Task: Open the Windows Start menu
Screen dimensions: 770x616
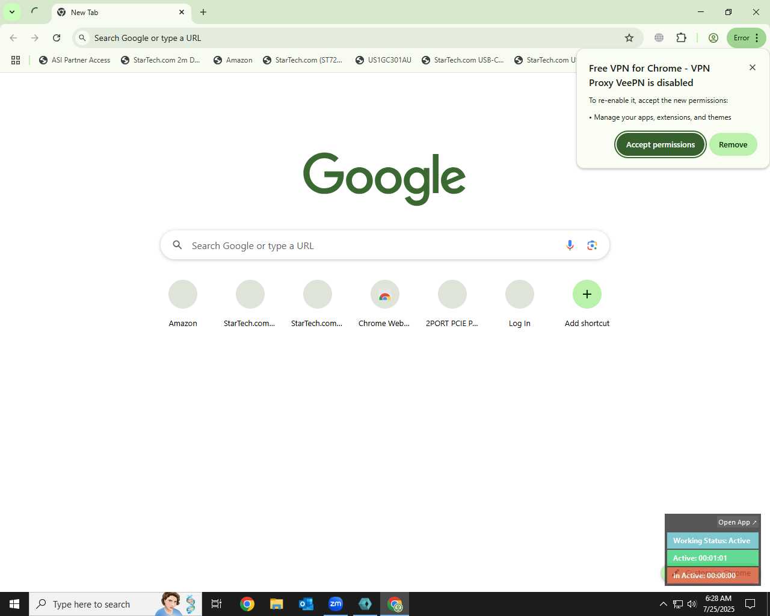Action: click(14, 604)
